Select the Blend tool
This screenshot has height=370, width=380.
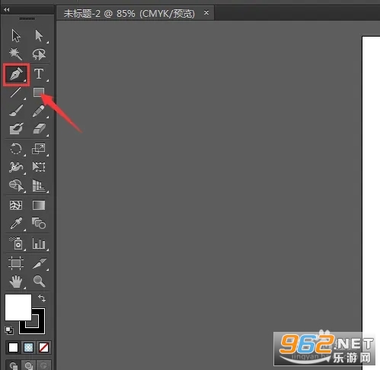click(39, 223)
